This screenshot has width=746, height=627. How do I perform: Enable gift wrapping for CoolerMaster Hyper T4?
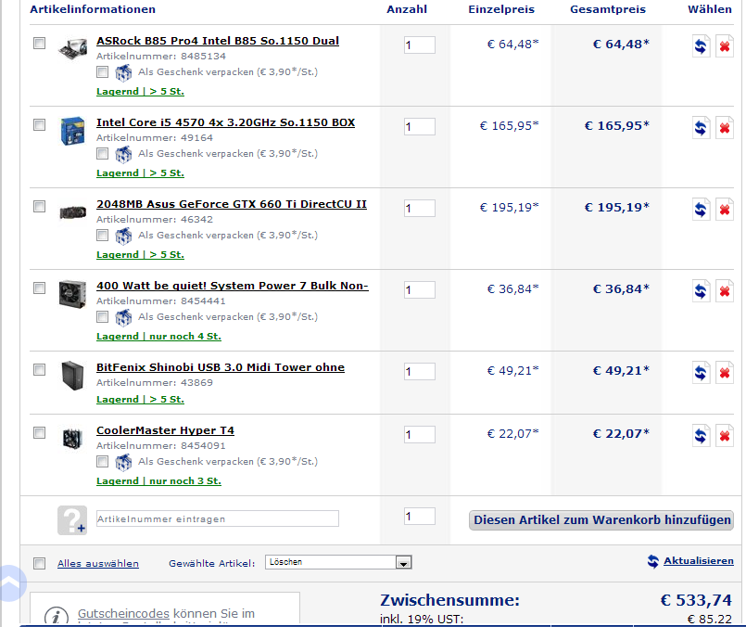(102, 461)
